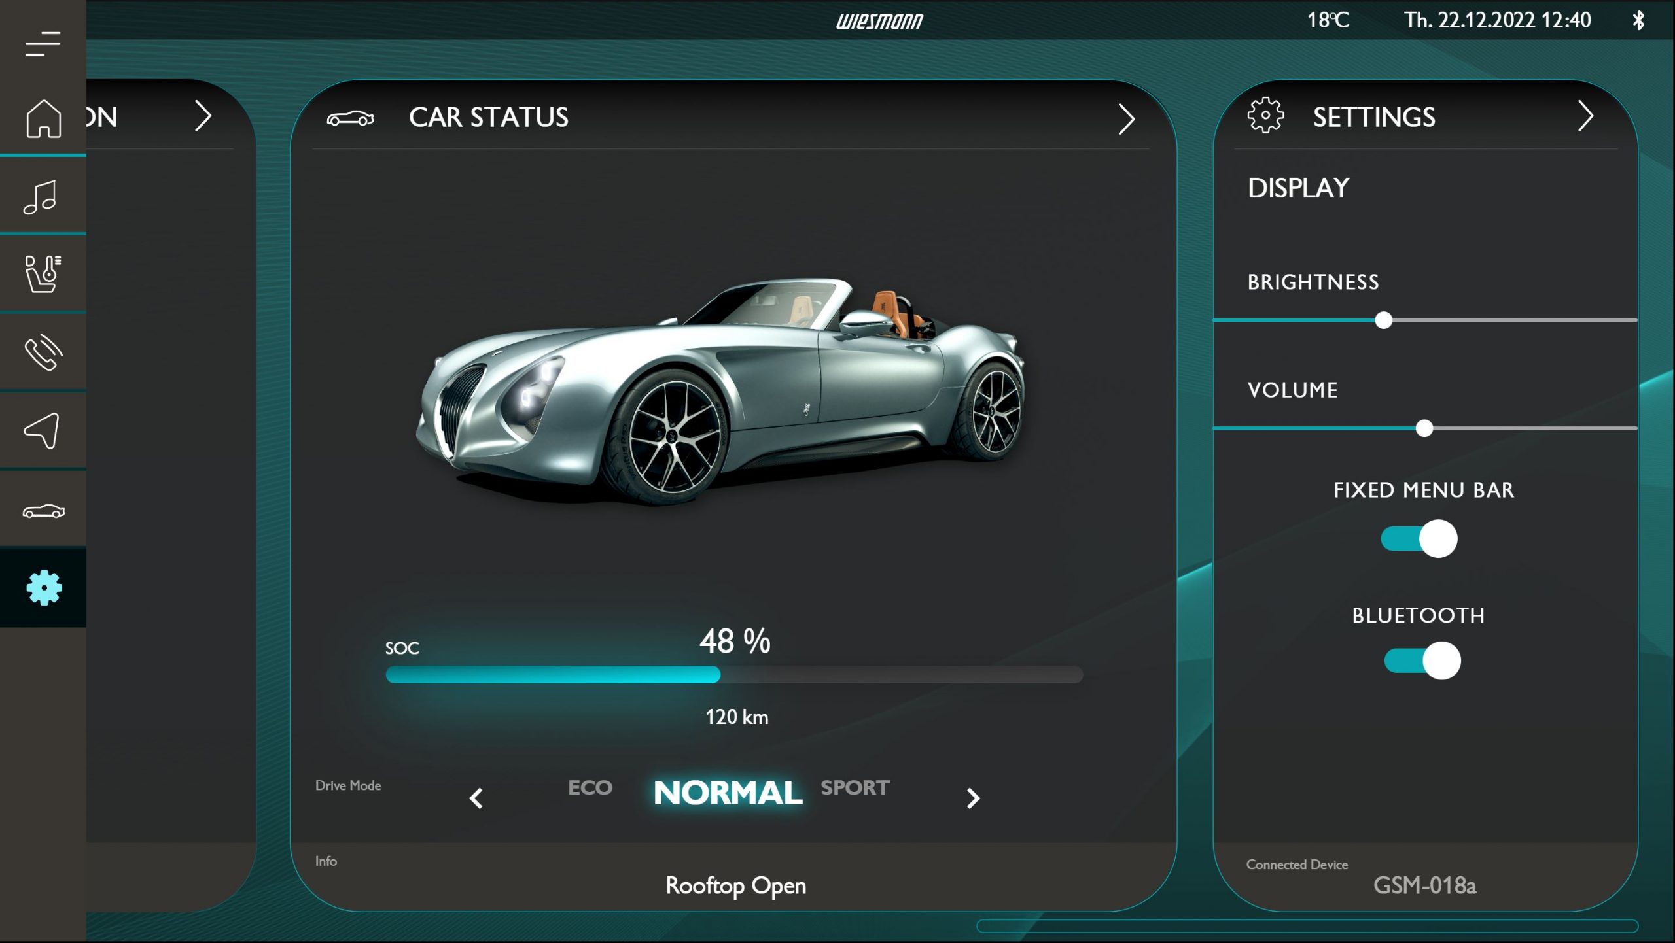
Task: Select the car icon in the sidebar
Action: click(x=43, y=510)
